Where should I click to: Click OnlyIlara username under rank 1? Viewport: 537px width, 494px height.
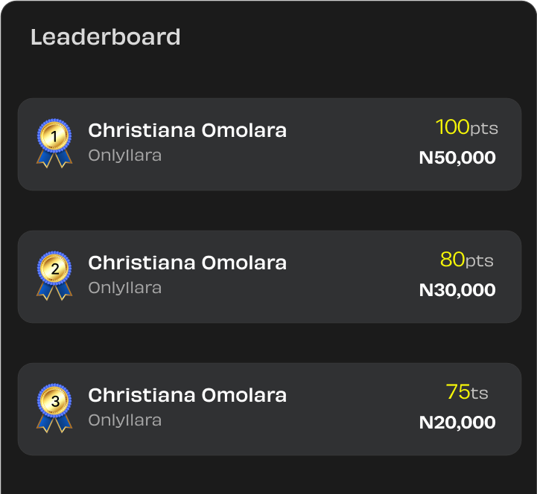point(125,155)
